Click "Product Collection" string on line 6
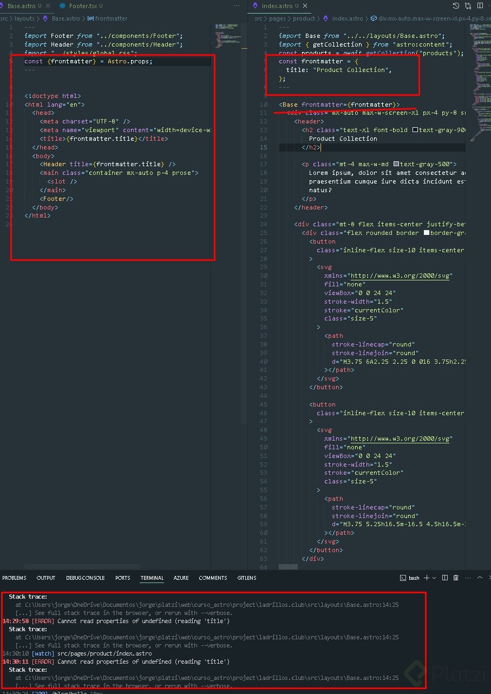This screenshot has width=491, height=694. click(x=350, y=70)
